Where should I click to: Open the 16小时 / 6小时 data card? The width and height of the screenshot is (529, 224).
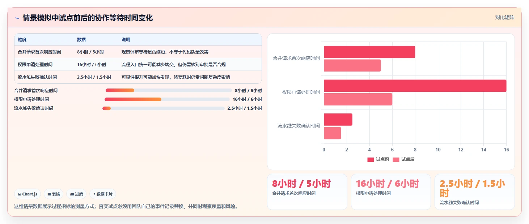tap(391, 192)
